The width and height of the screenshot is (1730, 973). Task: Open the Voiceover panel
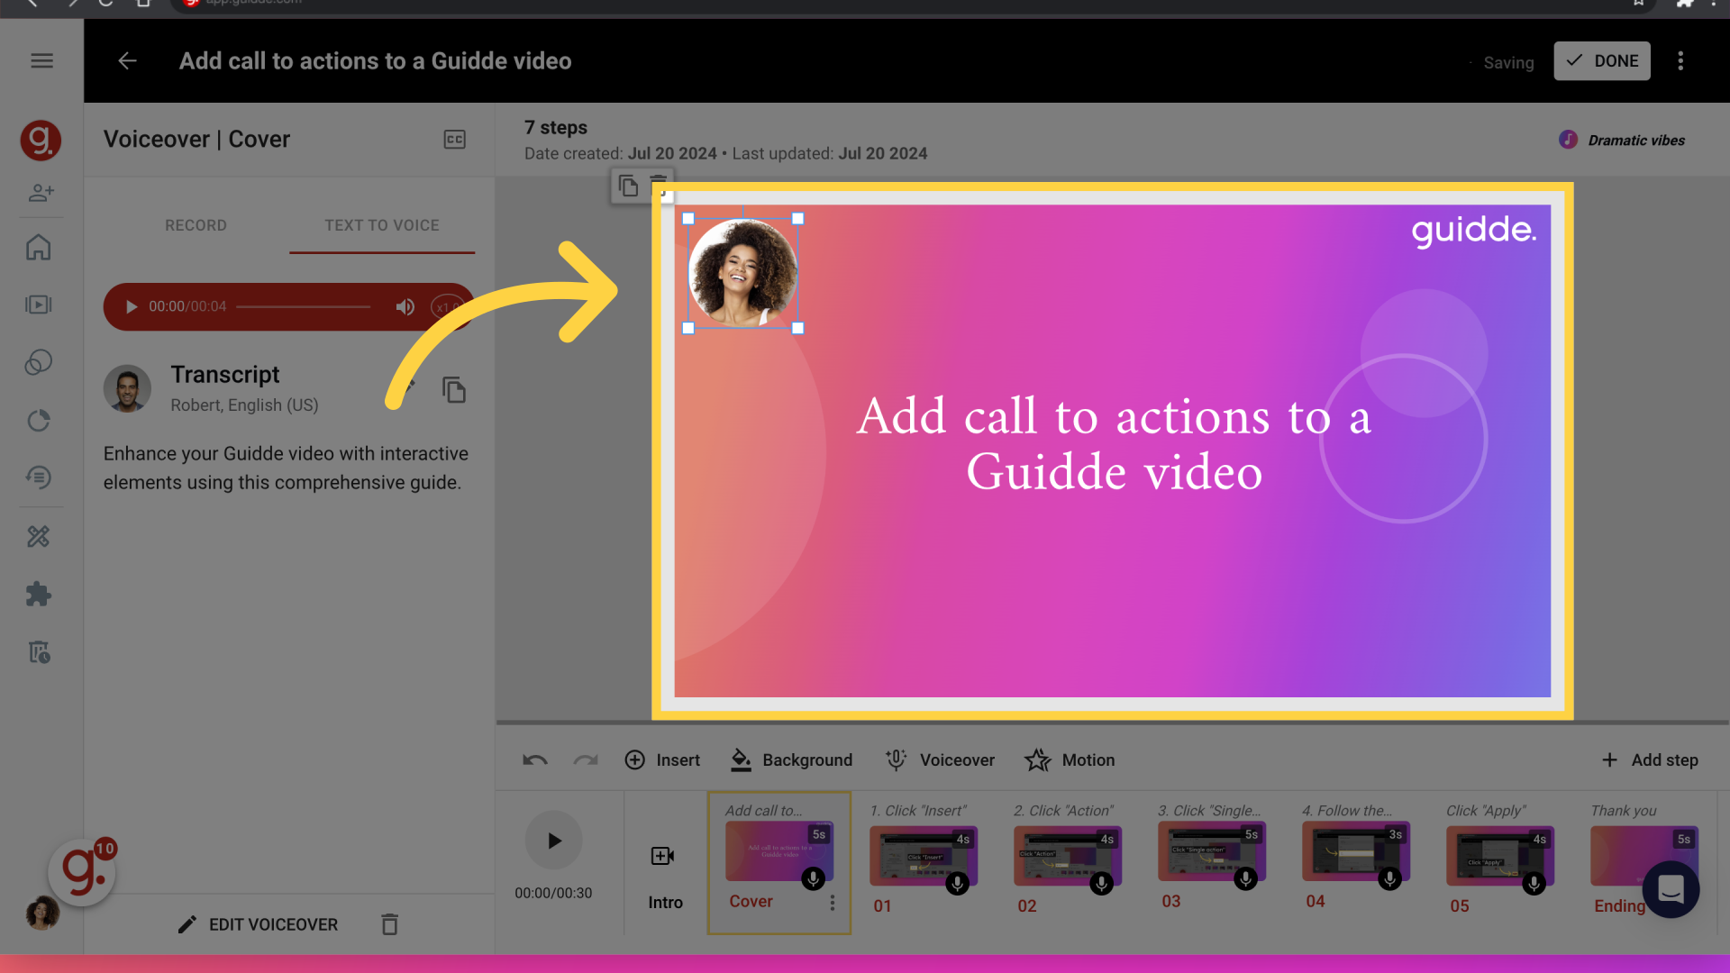pos(940,759)
